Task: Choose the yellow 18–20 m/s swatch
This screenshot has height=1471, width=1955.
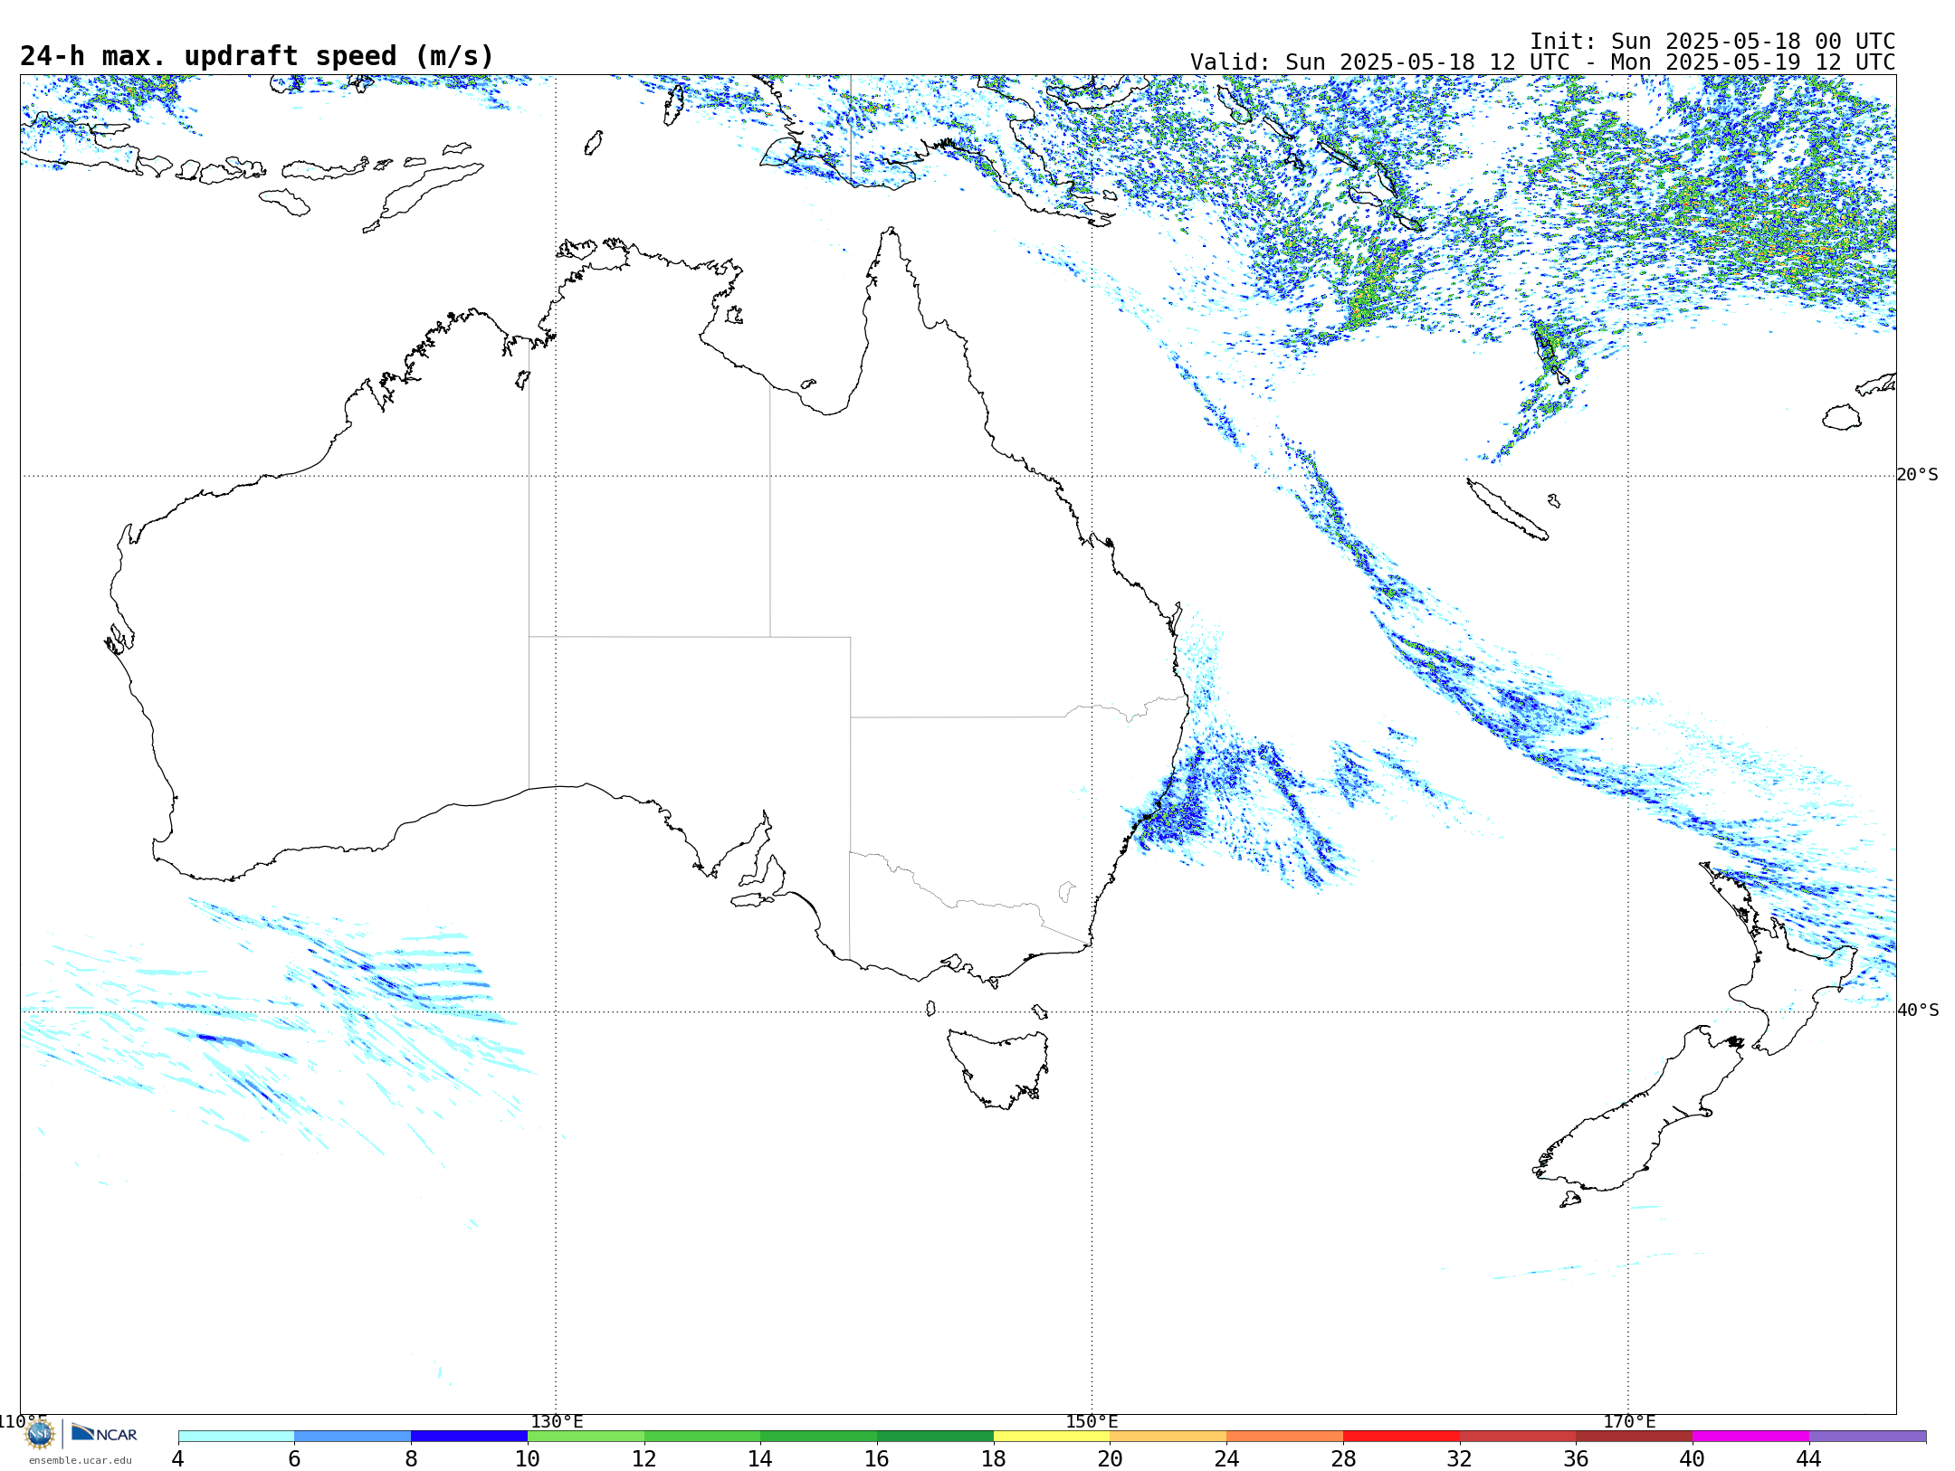Action: click(x=1052, y=1437)
